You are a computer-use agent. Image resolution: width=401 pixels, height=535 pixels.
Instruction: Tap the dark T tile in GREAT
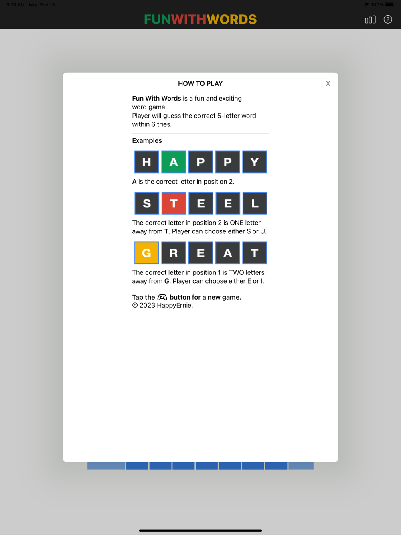point(255,253)
